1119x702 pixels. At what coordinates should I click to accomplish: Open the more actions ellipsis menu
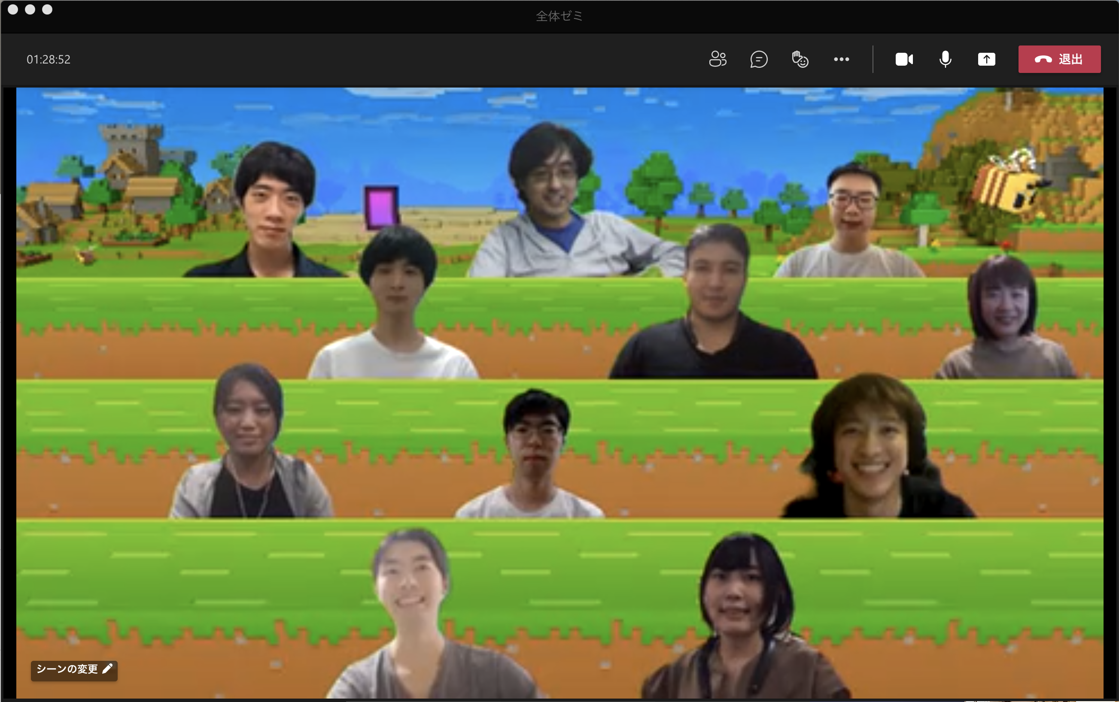click(841, 59)
